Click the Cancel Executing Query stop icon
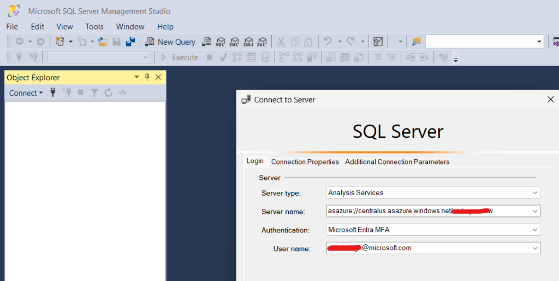The width and height of the screenshot is (559, 281). pyautogui.click(x=210, y=57)
